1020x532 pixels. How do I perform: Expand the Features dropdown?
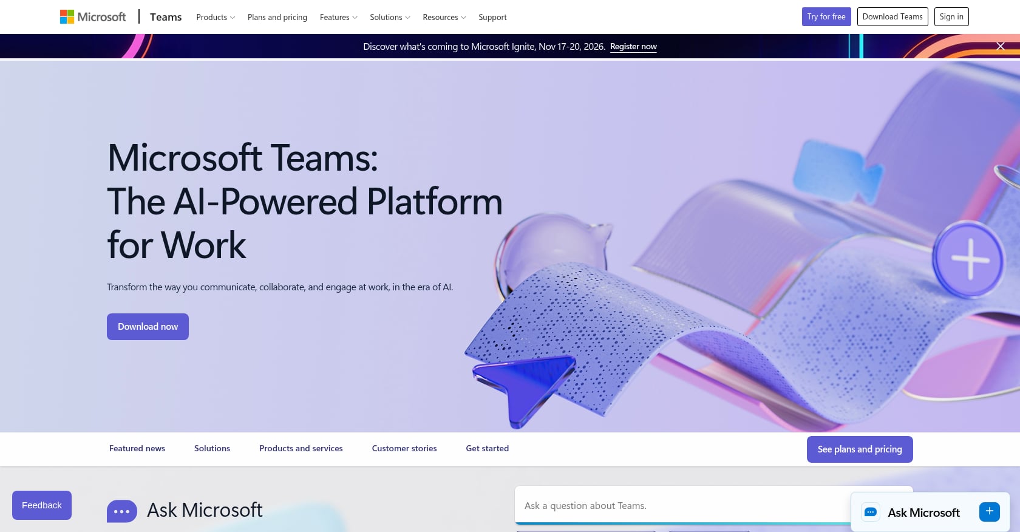(339, 17)
